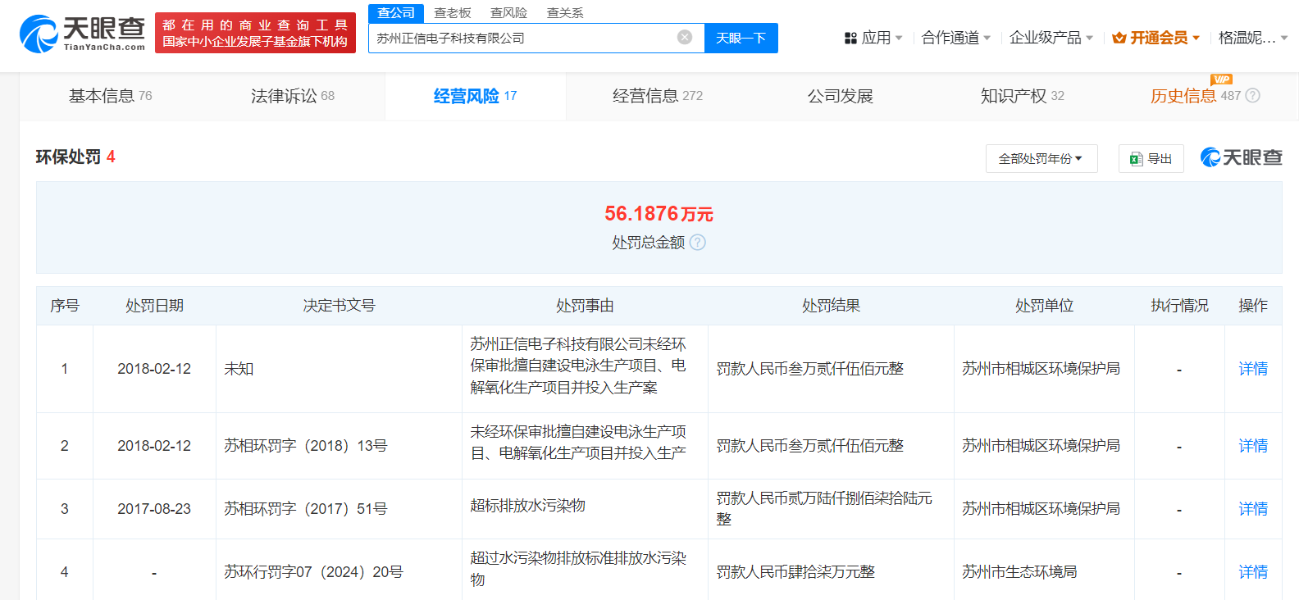This screenshot has width=1299, height=600.
Task: Select the 查老板 search tab
Action: pos(453,13)
